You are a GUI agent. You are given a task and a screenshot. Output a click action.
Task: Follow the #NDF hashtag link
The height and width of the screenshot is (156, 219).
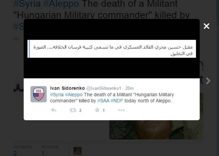point(117,100)
